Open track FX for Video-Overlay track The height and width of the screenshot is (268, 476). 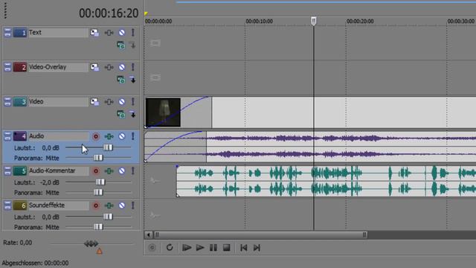coord(109,67)
